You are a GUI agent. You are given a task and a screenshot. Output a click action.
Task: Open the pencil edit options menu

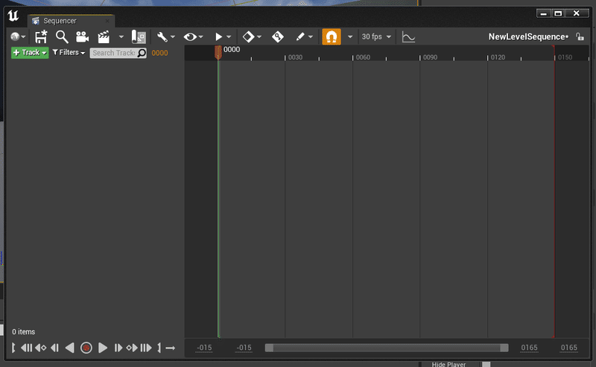click(x=304, y=37)
